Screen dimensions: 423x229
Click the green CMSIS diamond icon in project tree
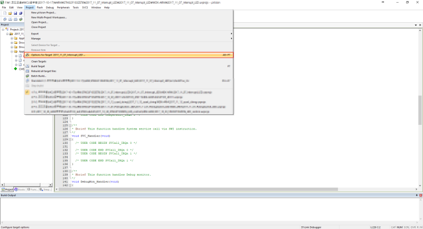(x=15, y=69)
